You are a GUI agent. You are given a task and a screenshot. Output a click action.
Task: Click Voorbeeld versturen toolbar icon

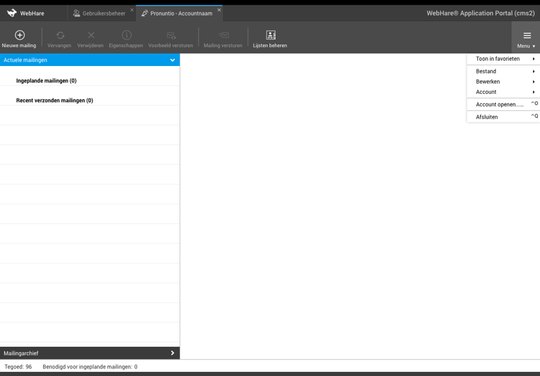coord(171,35)
